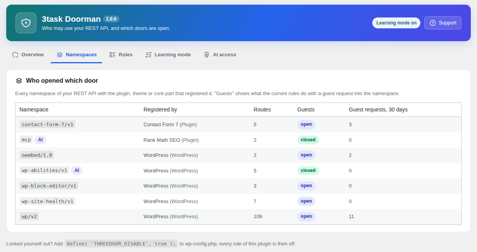This screenshot has height=252, width=477.
Task: Click the closed badge in the mcp row
Action: point(308,140)
